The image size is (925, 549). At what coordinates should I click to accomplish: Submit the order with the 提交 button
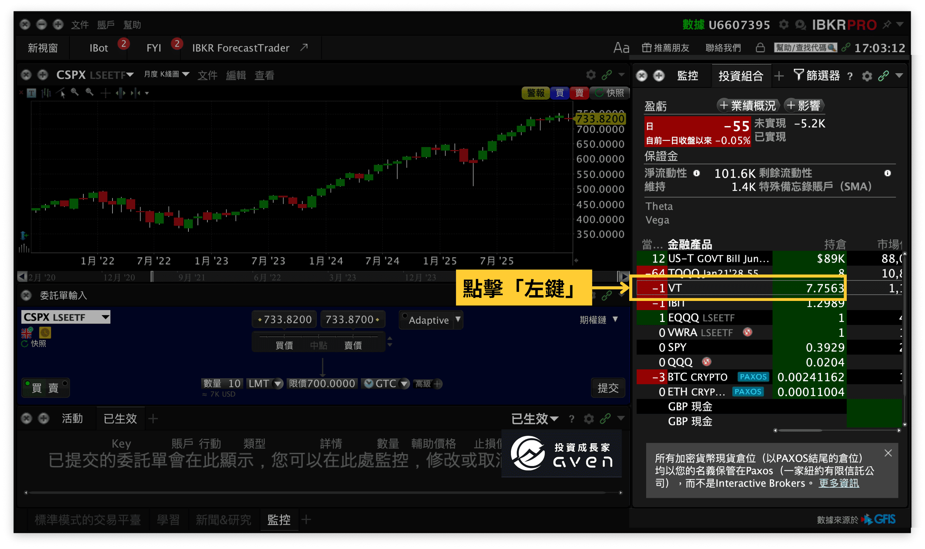[x=608, y=388]
